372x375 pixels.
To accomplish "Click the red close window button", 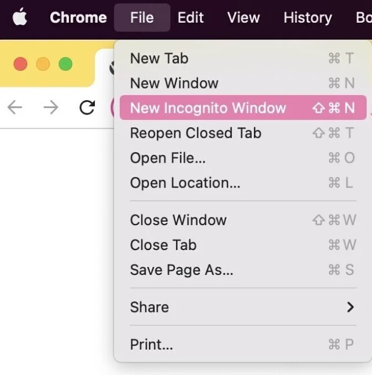I will (x=20, y=64).
